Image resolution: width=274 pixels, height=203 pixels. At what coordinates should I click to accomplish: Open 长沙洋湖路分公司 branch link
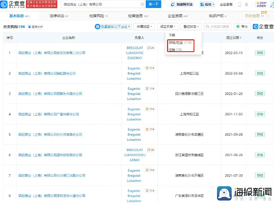point(50,135)
